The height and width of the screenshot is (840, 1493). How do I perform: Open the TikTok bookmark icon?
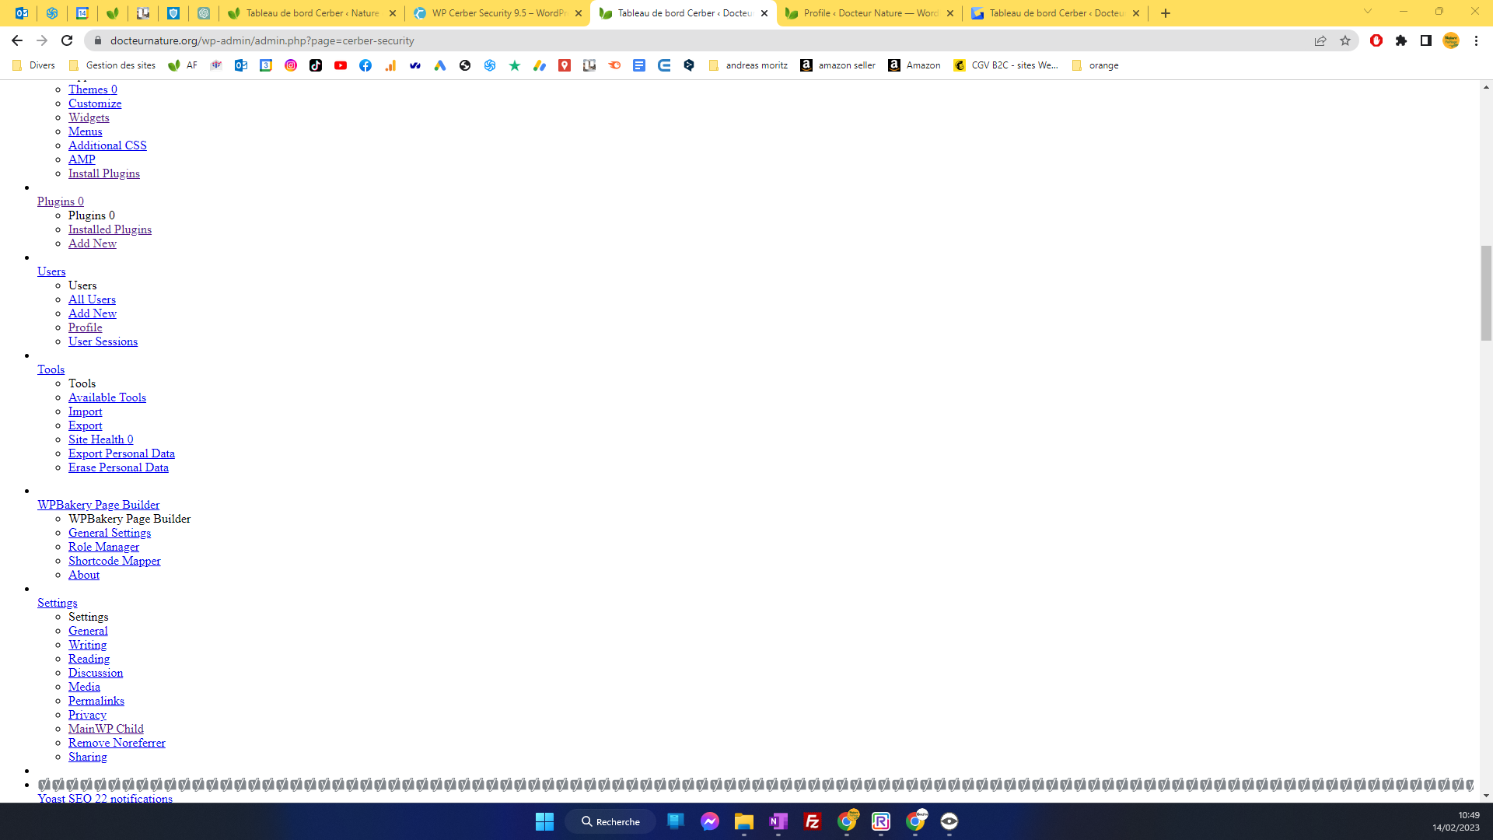click(x=316, y=65)
